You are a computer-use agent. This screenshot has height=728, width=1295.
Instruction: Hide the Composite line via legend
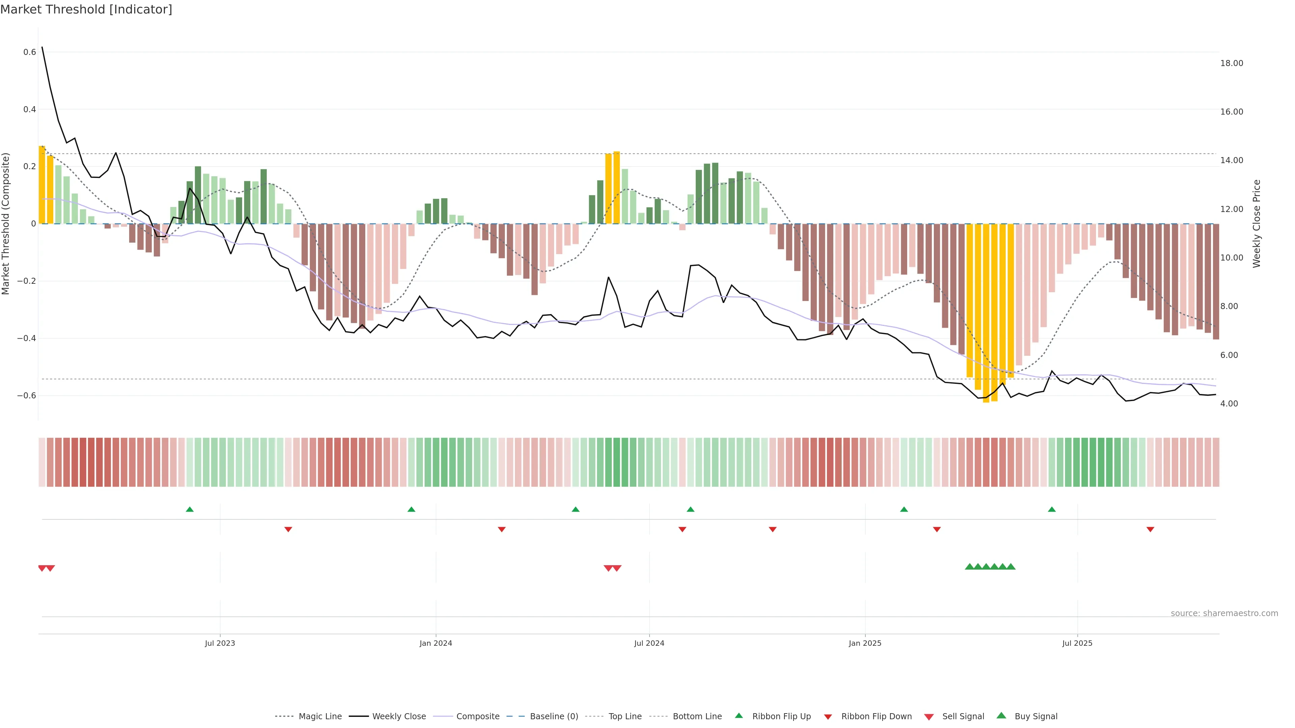point(478,717)
